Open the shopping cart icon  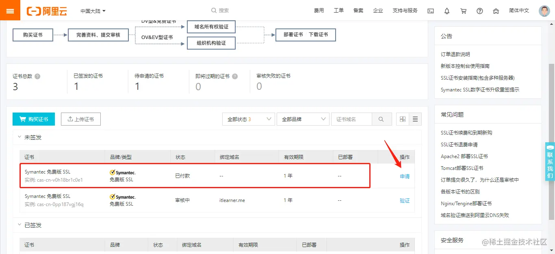click(x=463, y=11)
